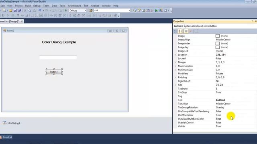Expand the Padding property
The height and width of the screenshot is (144, 257).
pos(175,77)
